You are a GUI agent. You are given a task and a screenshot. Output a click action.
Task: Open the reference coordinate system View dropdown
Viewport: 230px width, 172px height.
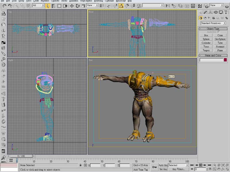(92, 5)
